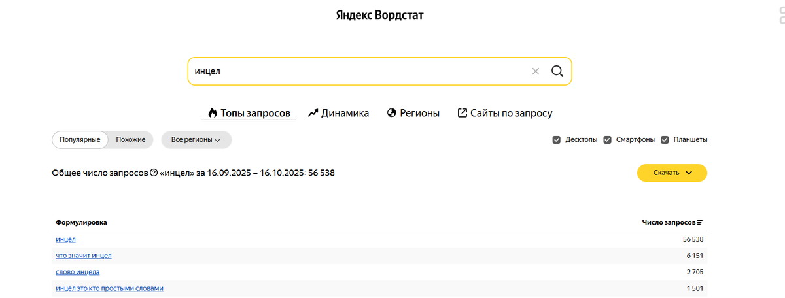Click the Число запросов column header text
Viewport: 785px width, 298px height.
pos(669,223)
